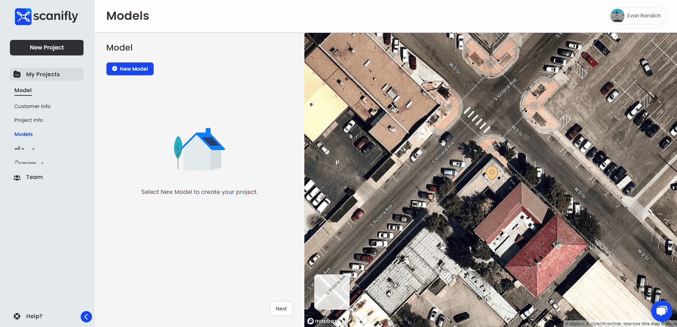Start a New Project
Viewport: 677px width, 327px height.
point(47,48)
